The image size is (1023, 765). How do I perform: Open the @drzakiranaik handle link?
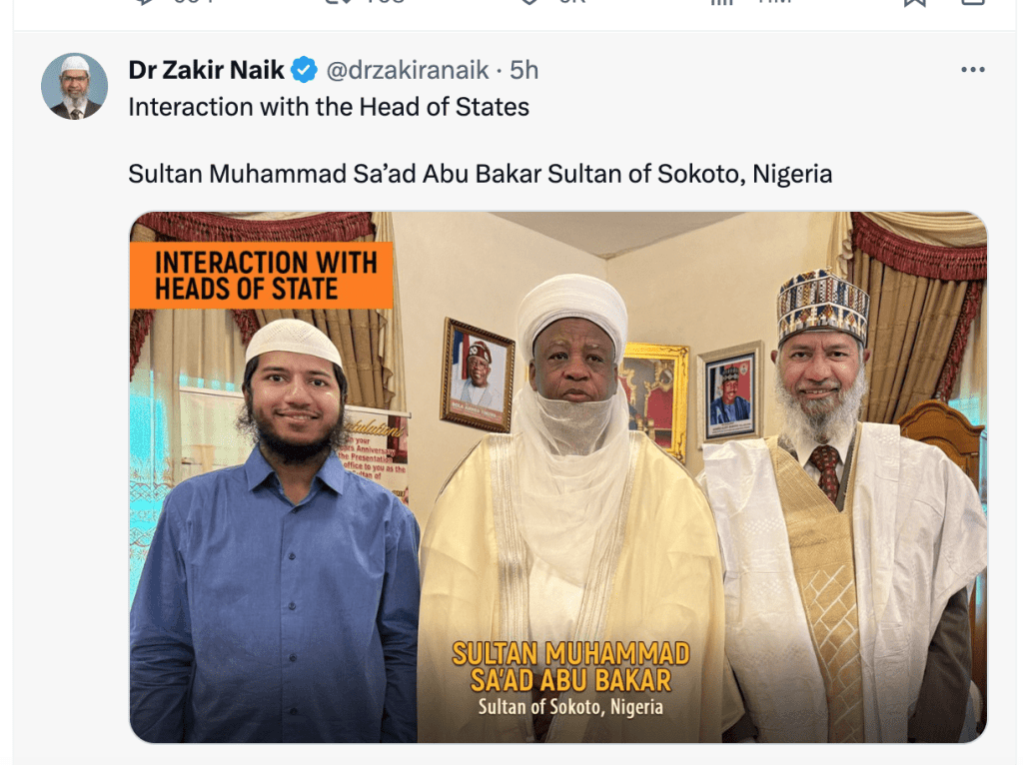click(410, 70)
